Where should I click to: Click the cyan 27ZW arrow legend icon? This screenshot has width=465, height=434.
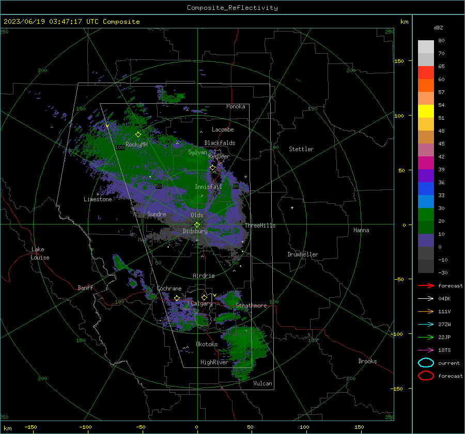[426, 325]
